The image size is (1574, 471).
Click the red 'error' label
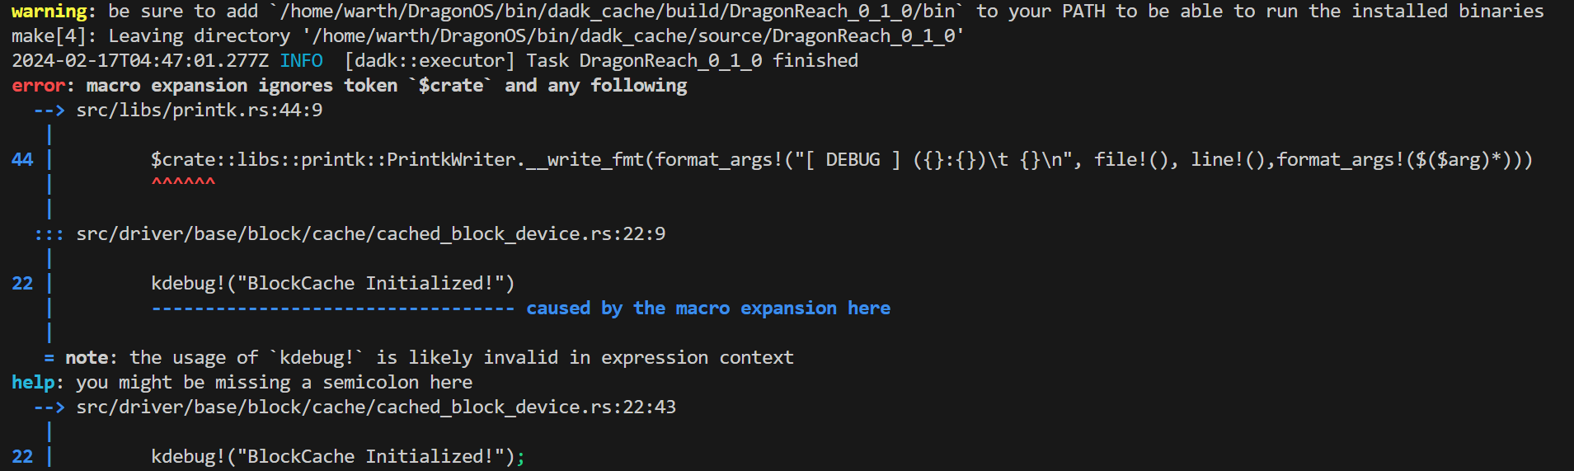[x=38, y=85]
